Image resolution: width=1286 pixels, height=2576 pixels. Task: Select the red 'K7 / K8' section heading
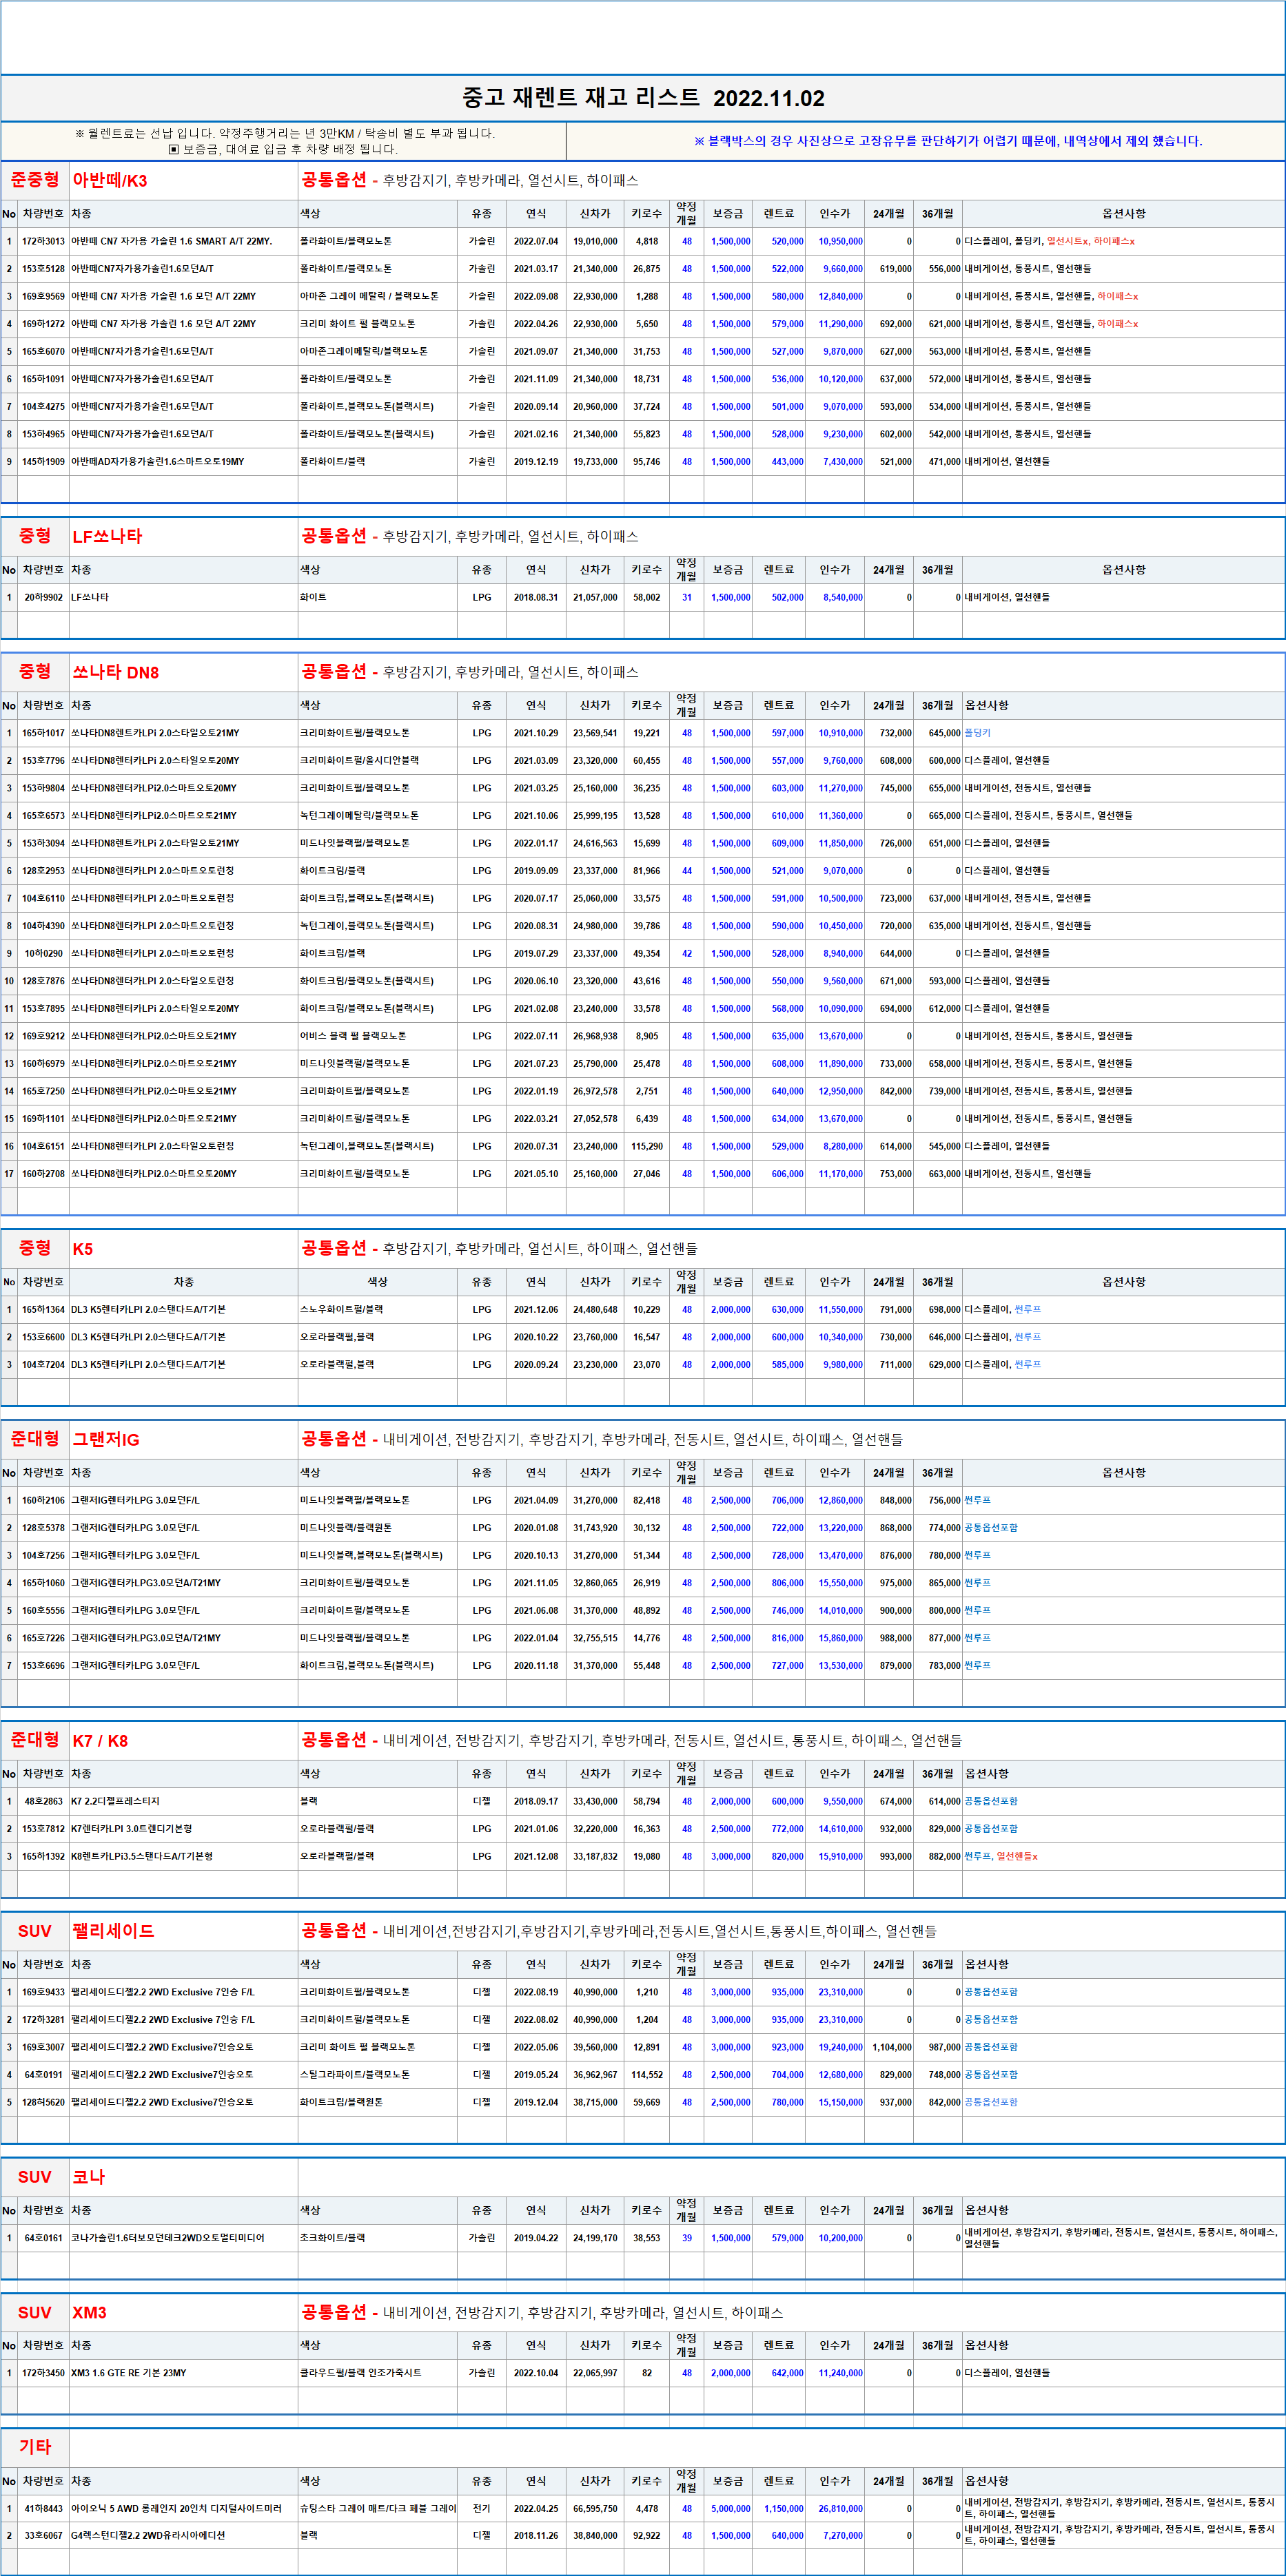100,1741
